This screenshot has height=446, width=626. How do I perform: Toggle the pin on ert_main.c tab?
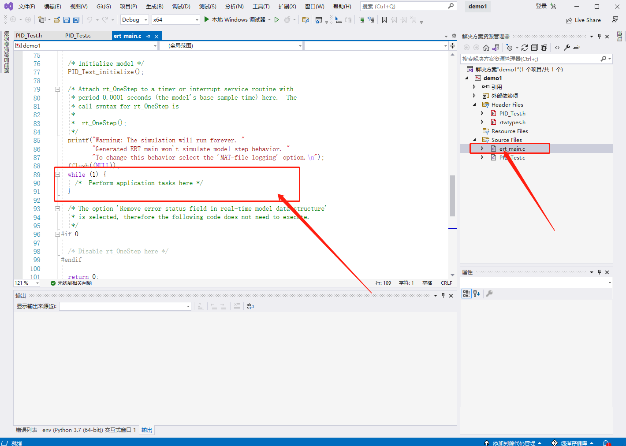pos(149,36)
